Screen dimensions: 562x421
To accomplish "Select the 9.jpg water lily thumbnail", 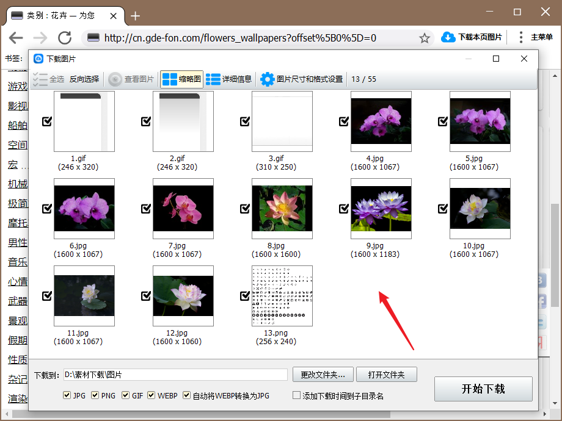I will [x=381, y=208].
